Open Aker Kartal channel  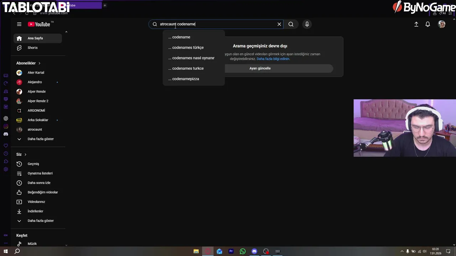click(38, 73)
